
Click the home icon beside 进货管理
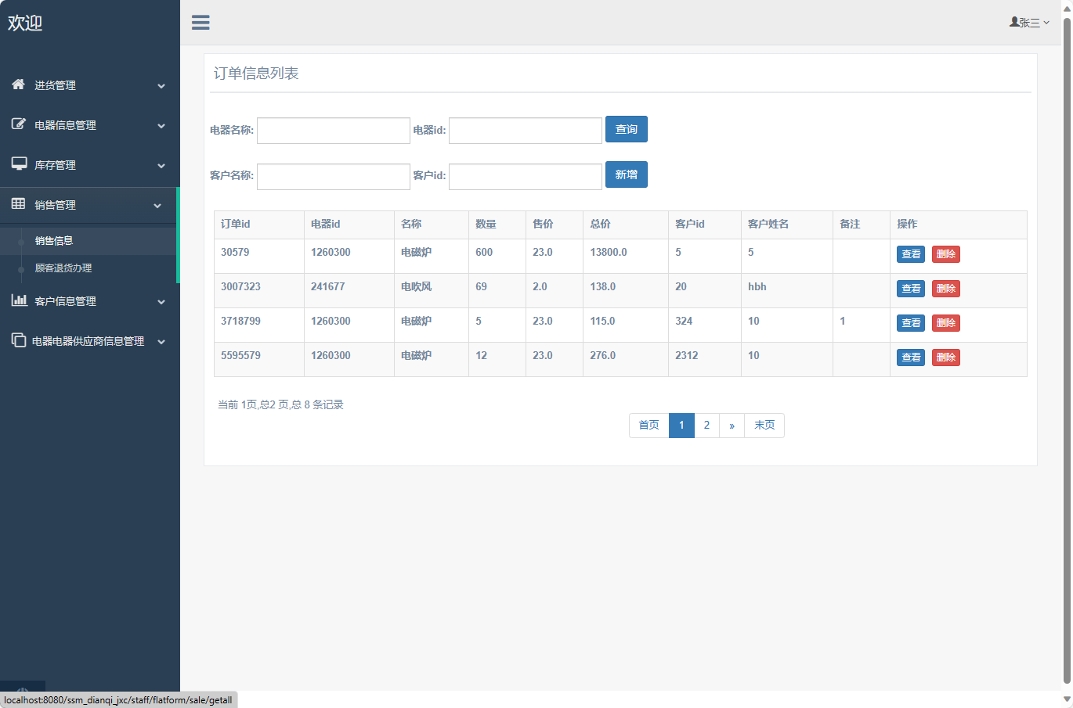click(x=19, y=84)
